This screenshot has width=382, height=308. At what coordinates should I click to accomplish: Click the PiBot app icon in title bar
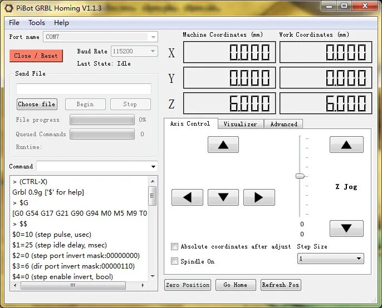pos(9,8)
